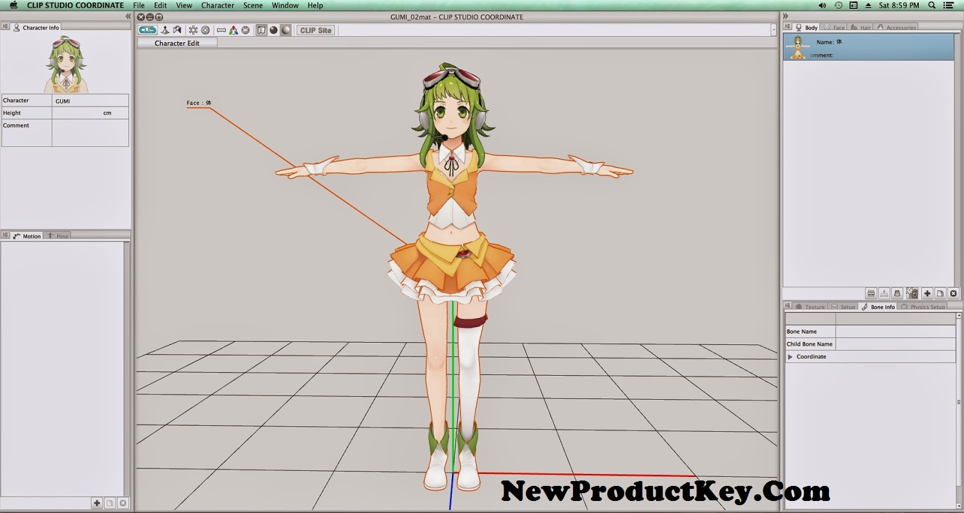The width and height of the screenshot is (964, 513).
Task: Click the GUMI character thumbnail in Character Info
Action: 66,64
